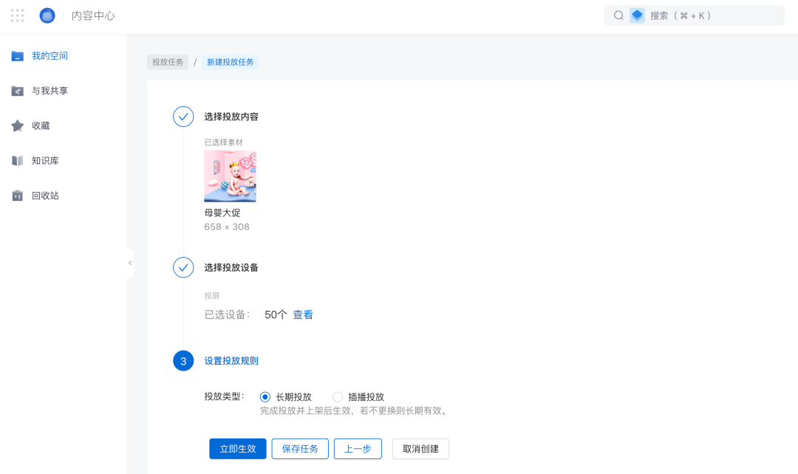The height and width of the screenshot is (474, 798).
Task: Click the 设置投放规则 step title
Action: (231, 361)
